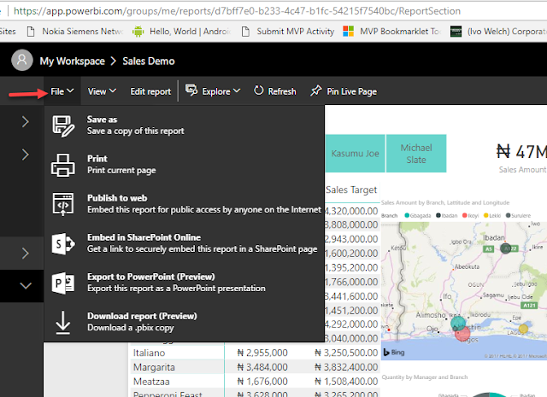Click Pin Live Page label
Image resolution: width=547 pixels, height=397 pixels.
click(351, 91)
